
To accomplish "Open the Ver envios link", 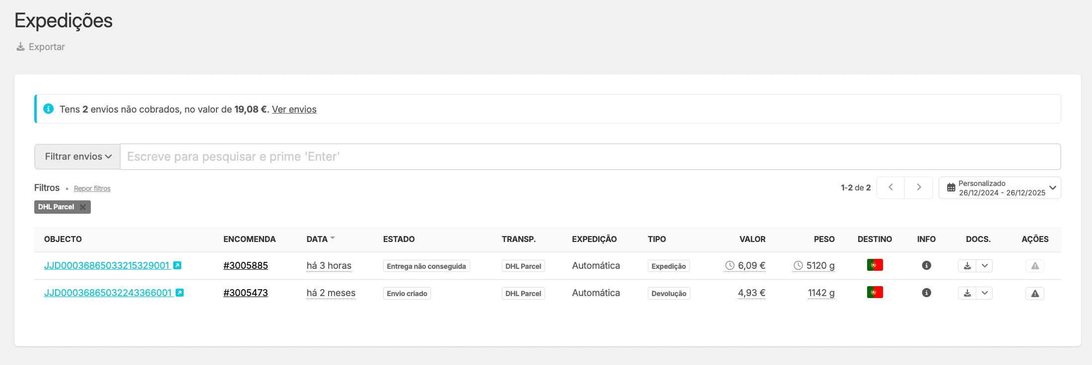I will 294,109.
